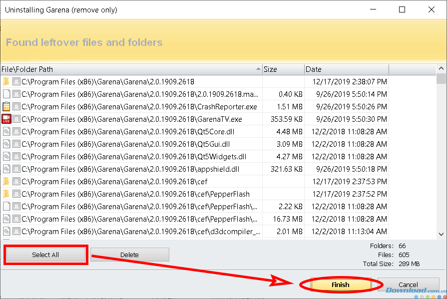Viewport: 447px width, 299px height.
Task: Click the Qt5Core.dll file icon
Action: point(6,132)
